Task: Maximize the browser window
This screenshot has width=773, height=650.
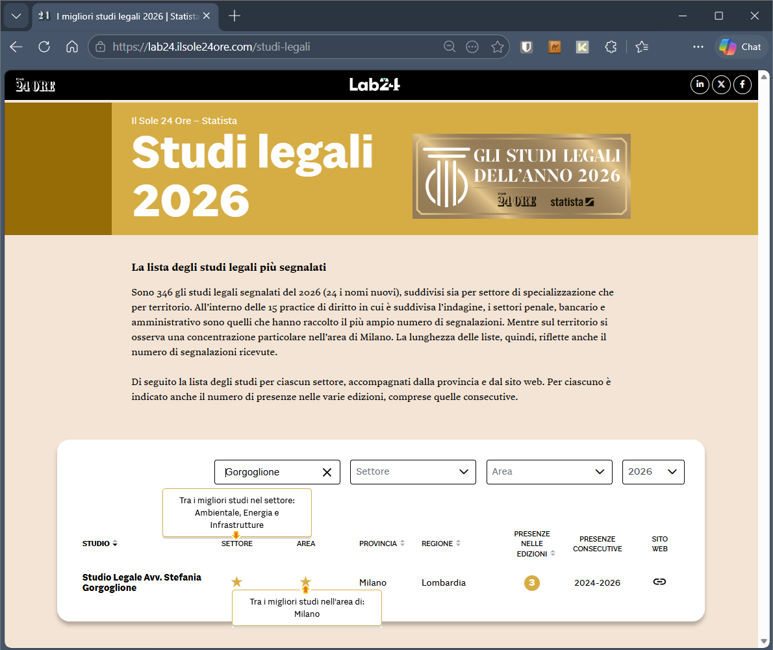Action: [x=719, y=16]
